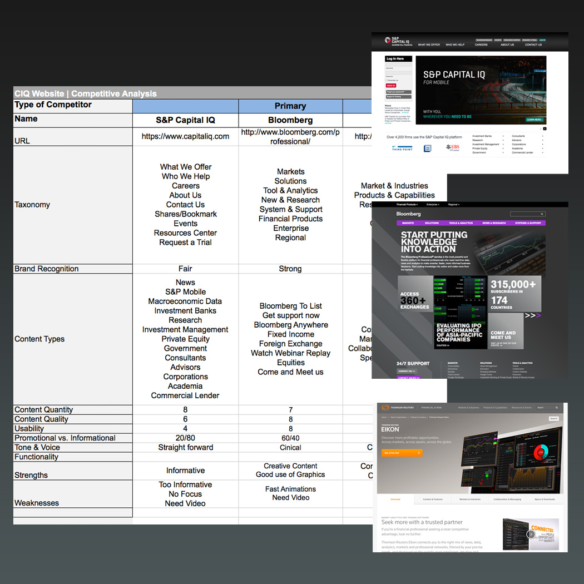Viewport: 584px width, 584px height.
Task: Click the 315,000+ subscribers tile
Action: click(x=514, y=294)
